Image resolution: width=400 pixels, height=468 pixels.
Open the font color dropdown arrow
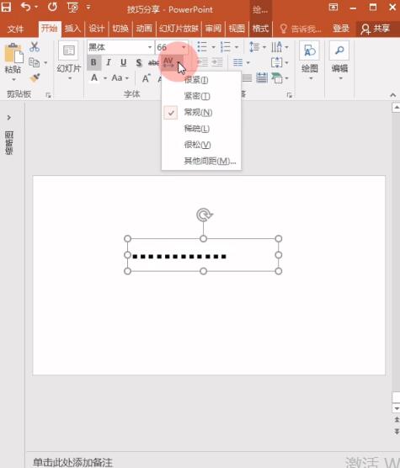click(x=105, y=78)
